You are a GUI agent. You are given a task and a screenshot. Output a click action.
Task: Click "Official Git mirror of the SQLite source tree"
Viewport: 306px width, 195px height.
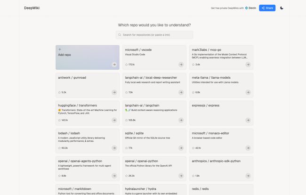click(147, 138)
